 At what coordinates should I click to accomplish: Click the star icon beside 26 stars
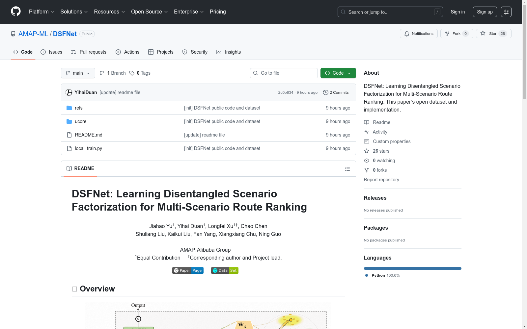point(367,151)
